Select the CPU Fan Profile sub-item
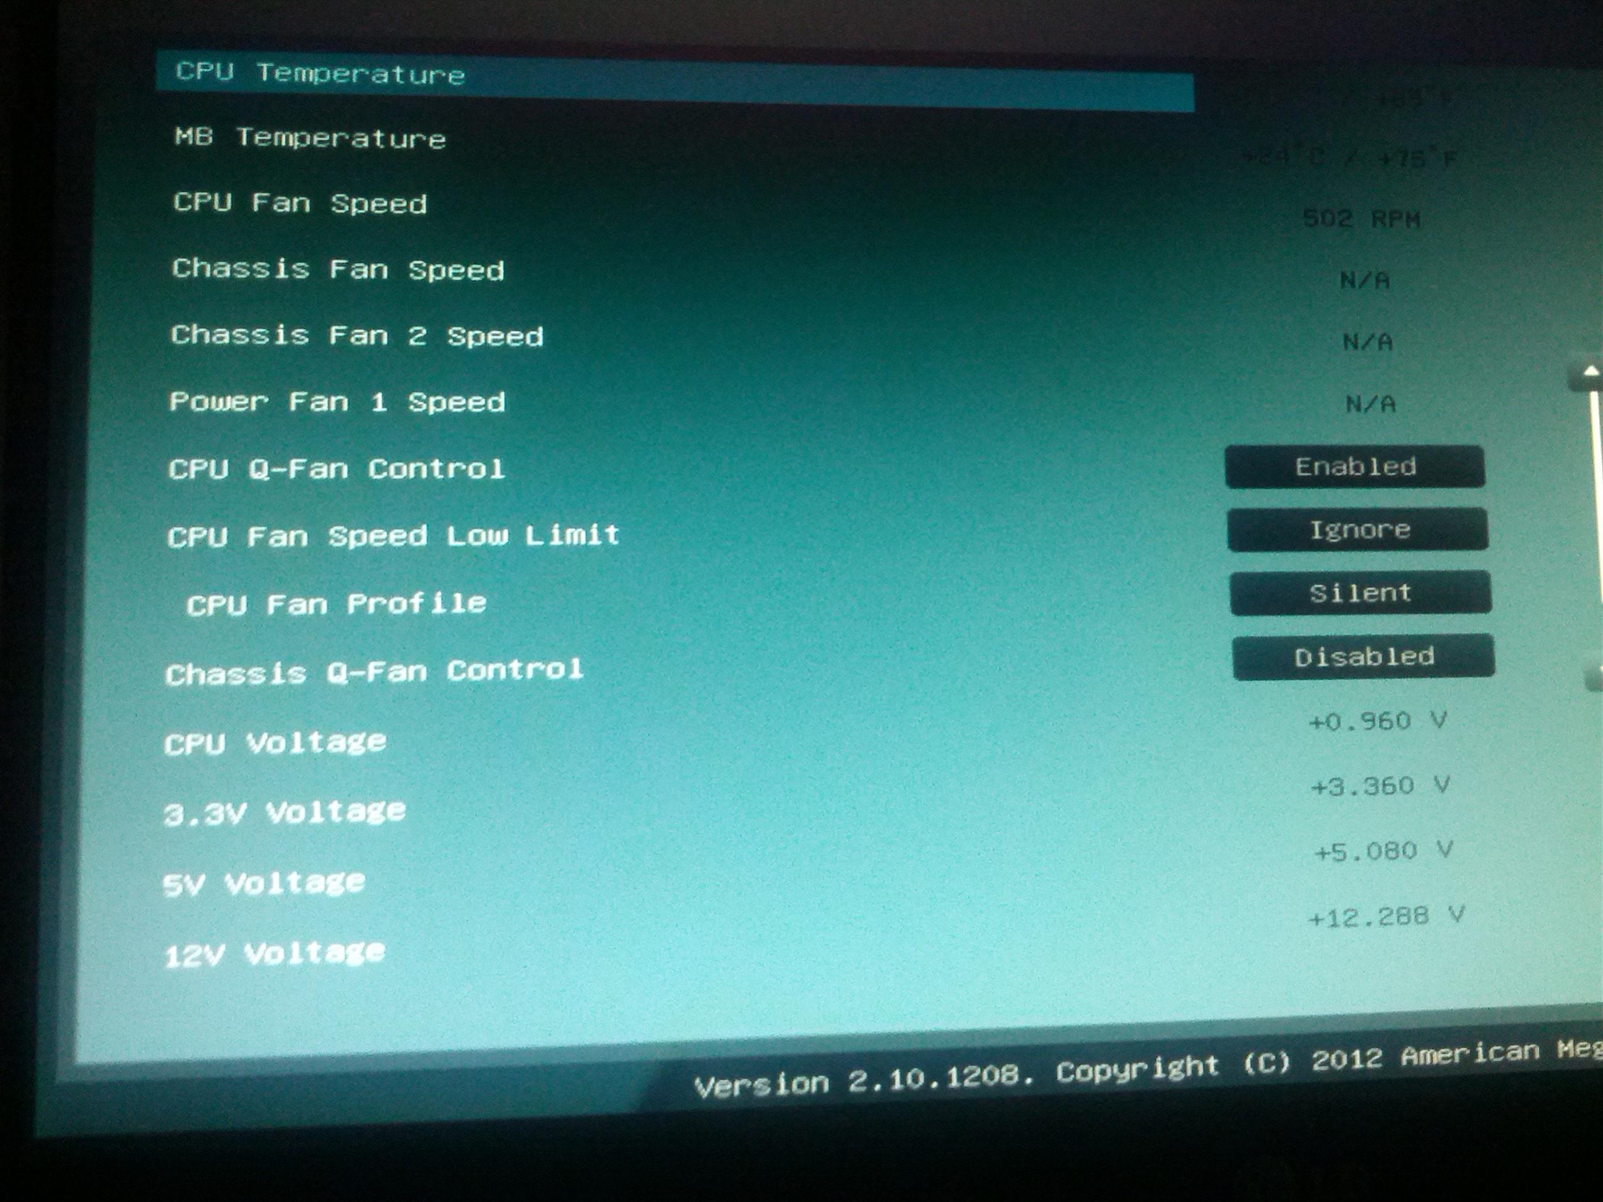The height and width of the screenshot is (1202, 1603). pyautogui.click(x=337, y=604)
